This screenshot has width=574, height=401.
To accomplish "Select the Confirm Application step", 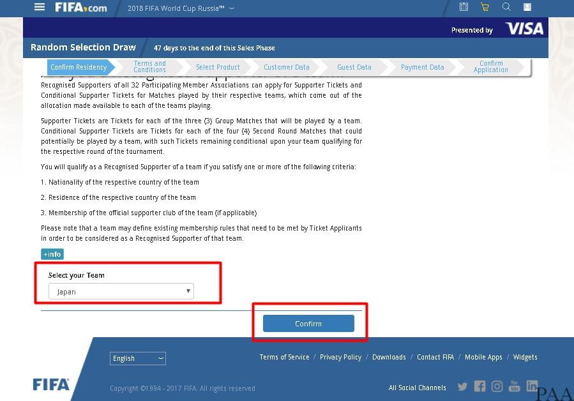I will click(x=490, y=66).
